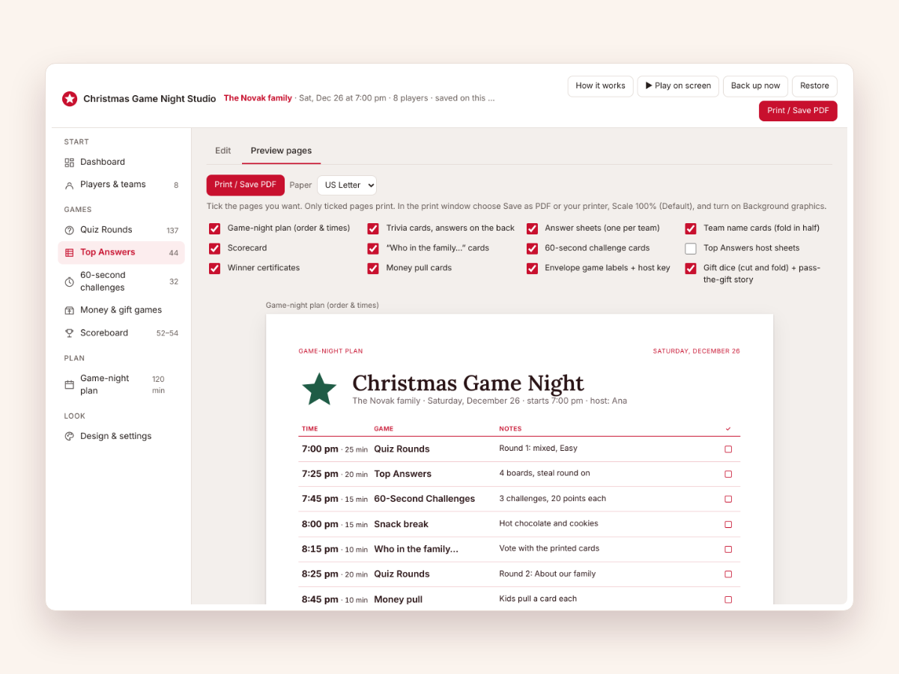Tick the 7:00 pm Quiz Rounds box

click(x=728, y=449)
